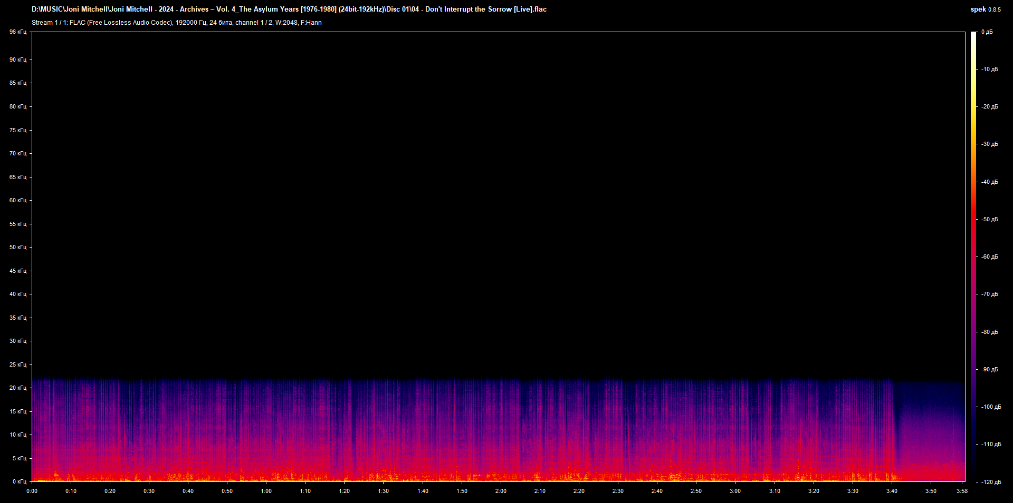Click the 96 кГц top frequency label
Image resolution: width=1013 pixels, height=503 pixels.
[x=17, y=32]
